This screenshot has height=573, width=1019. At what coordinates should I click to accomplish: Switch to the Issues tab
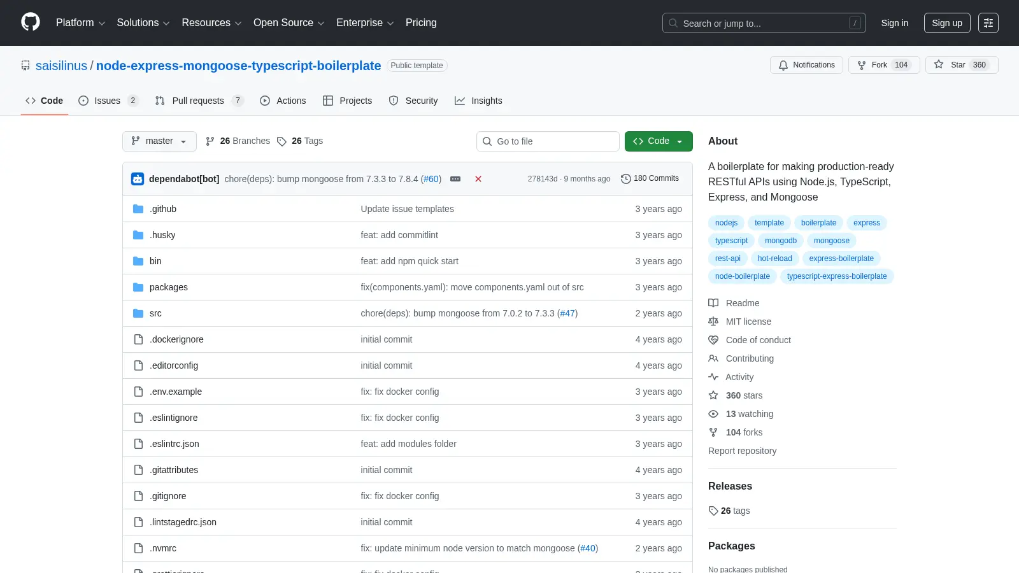coord(108,101)
